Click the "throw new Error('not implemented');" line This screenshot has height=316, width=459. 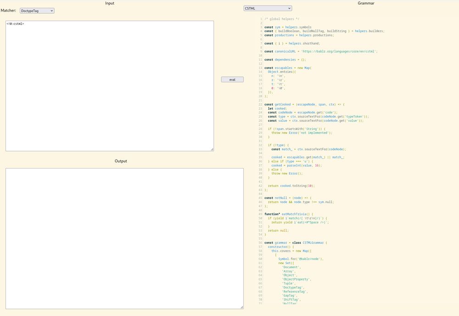pos(302,133)
